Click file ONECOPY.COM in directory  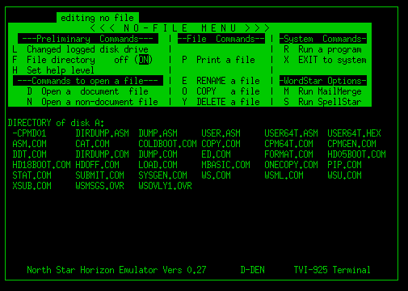tap(291, 165)
